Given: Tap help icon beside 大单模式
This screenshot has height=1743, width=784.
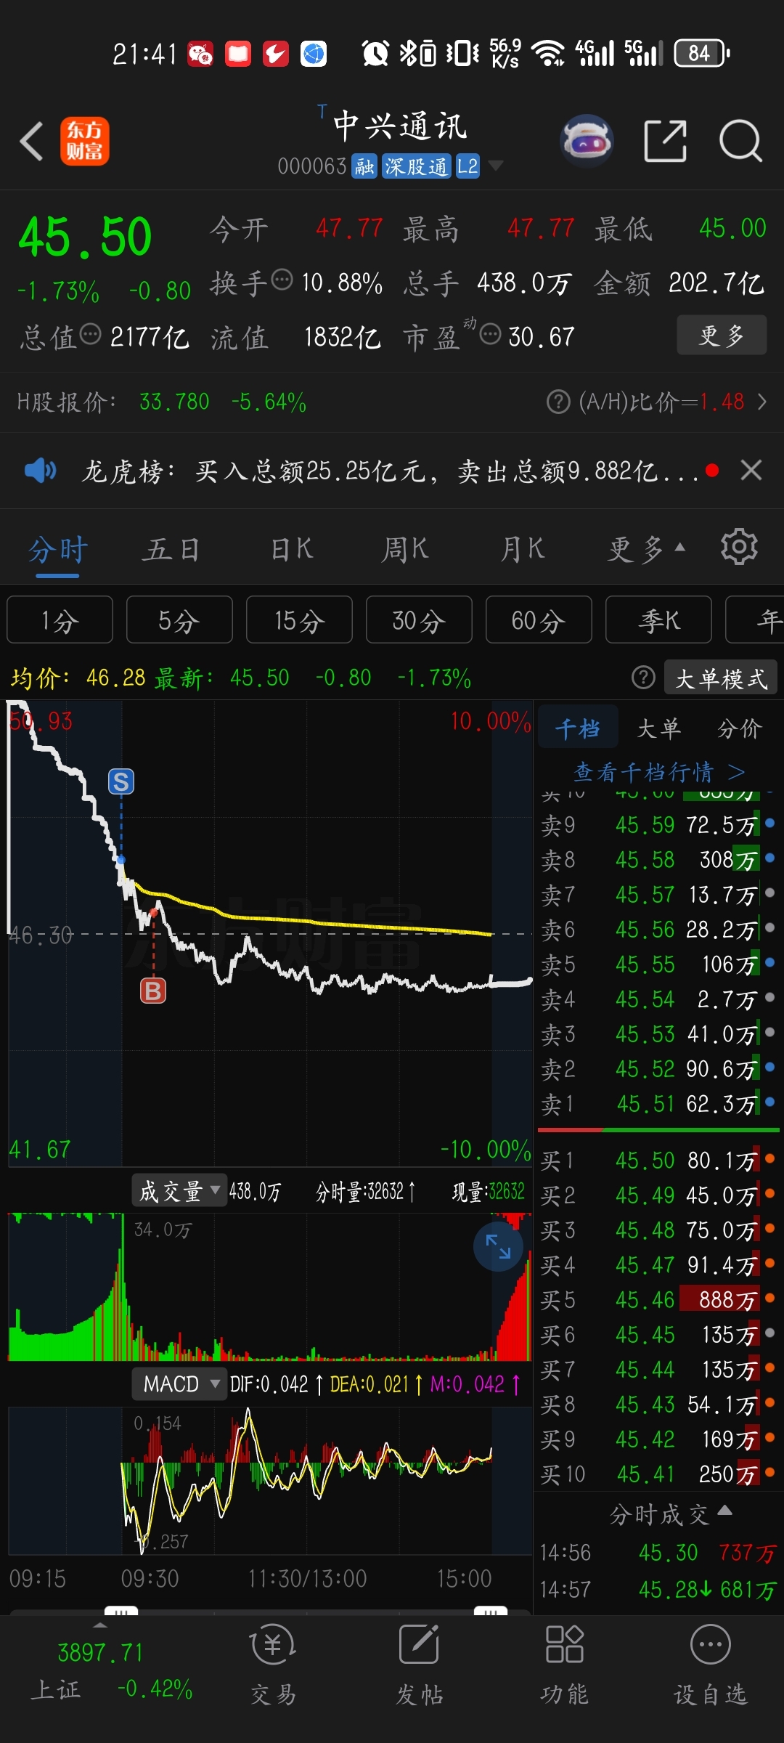Looking at the screenshot, I should pos(643,678).
